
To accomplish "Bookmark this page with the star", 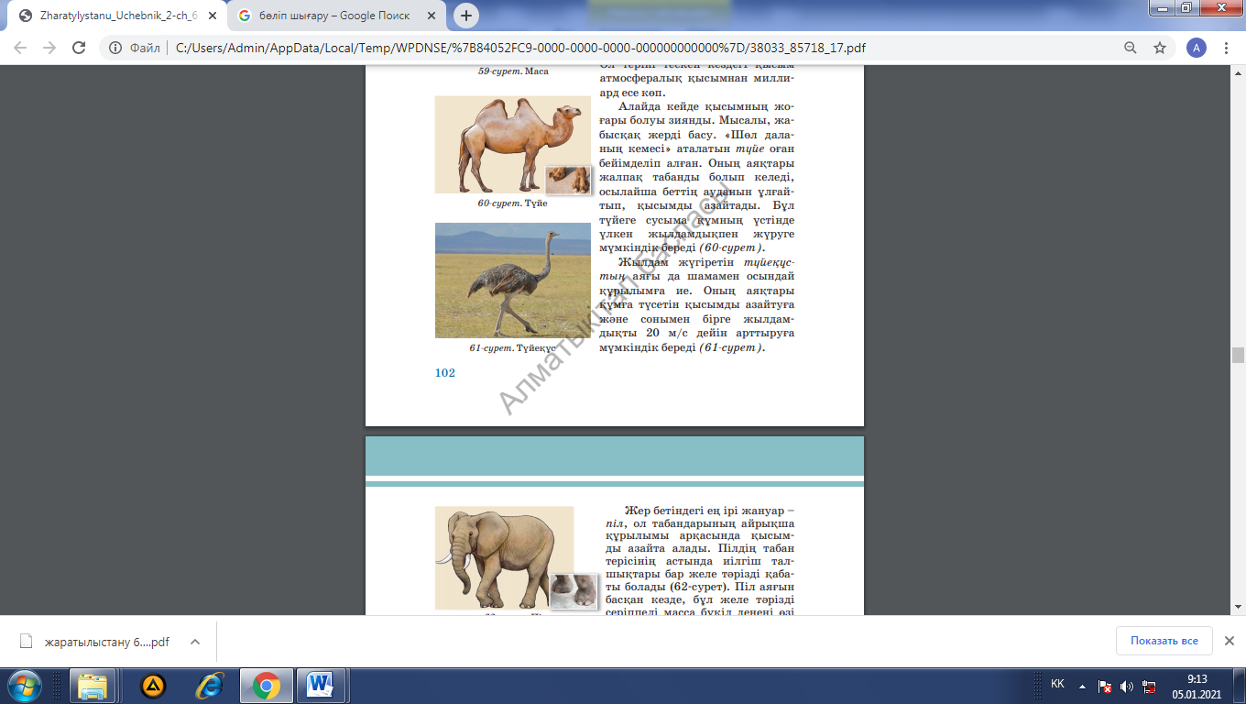I will [x=1160, y=48].
